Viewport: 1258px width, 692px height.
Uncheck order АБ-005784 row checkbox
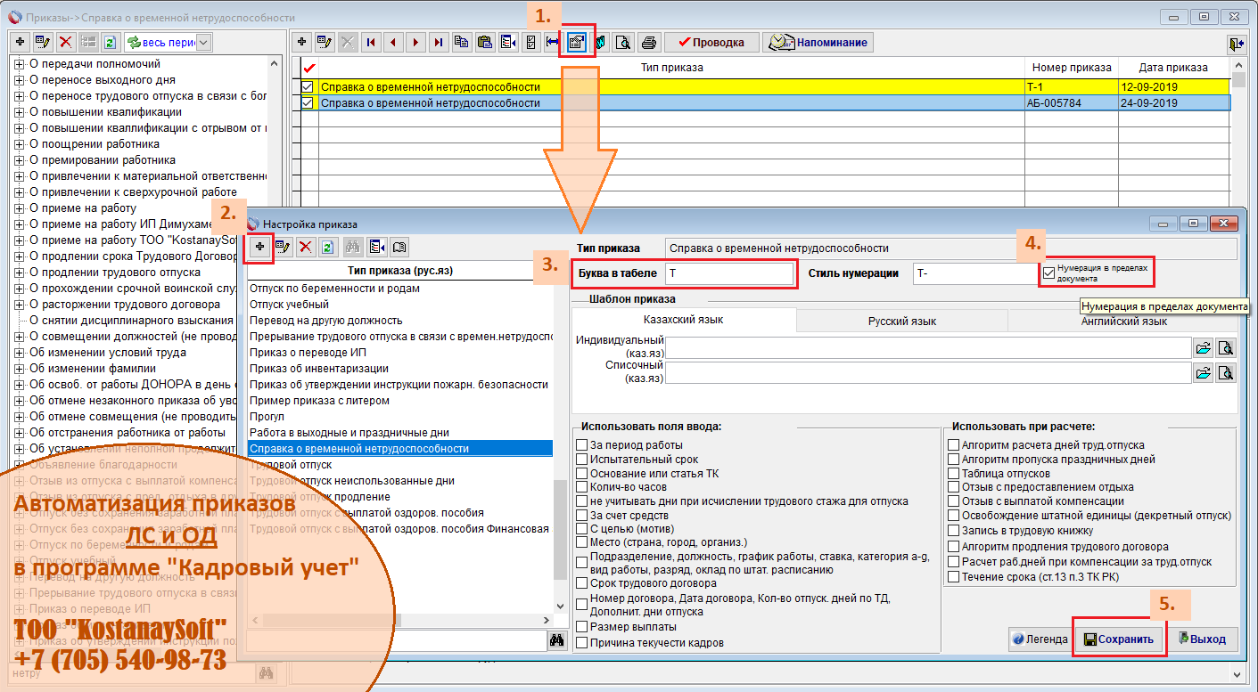308,103
